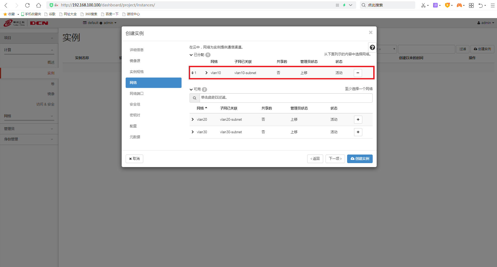Click the 返回 back button
497x267 pixels.
(x=315, y=159)
